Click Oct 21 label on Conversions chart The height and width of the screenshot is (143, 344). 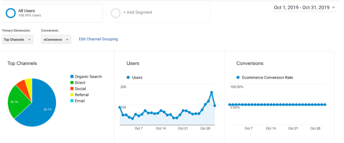[x=293, y=128]
